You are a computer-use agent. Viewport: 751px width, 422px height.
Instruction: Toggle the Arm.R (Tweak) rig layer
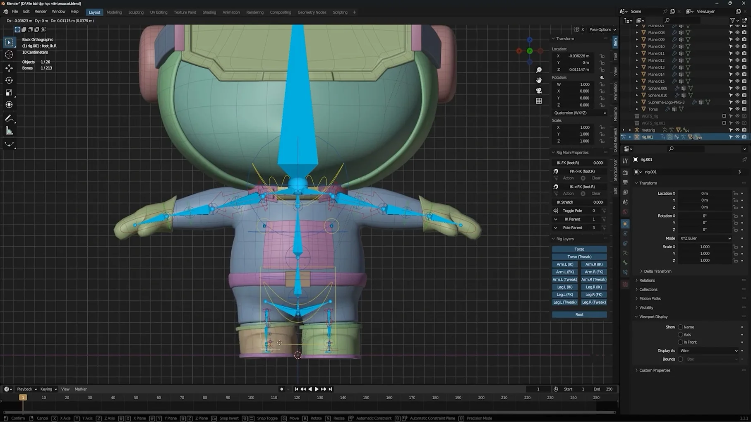pyautogui.click(x=594, y=279)
